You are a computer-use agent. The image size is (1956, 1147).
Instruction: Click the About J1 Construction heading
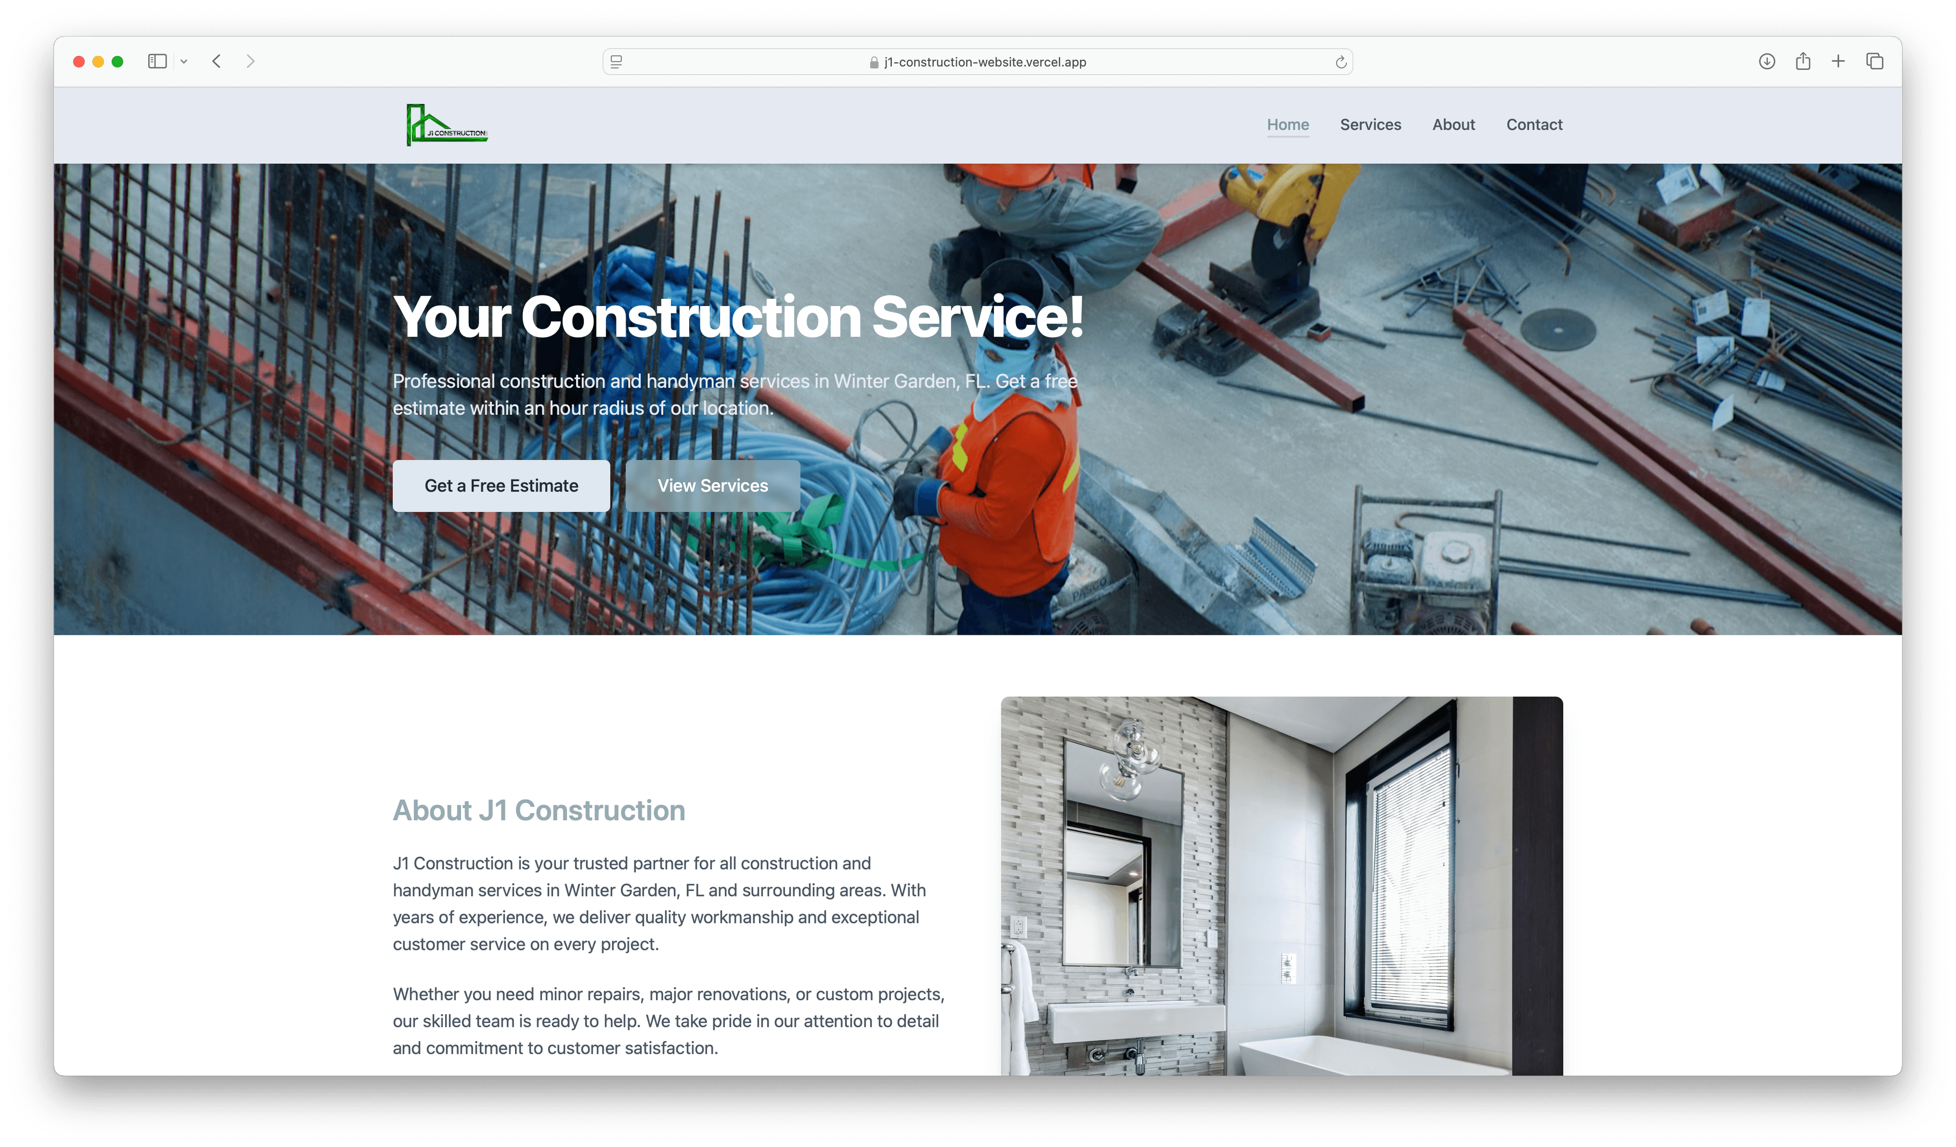click(x=539, y=810)
